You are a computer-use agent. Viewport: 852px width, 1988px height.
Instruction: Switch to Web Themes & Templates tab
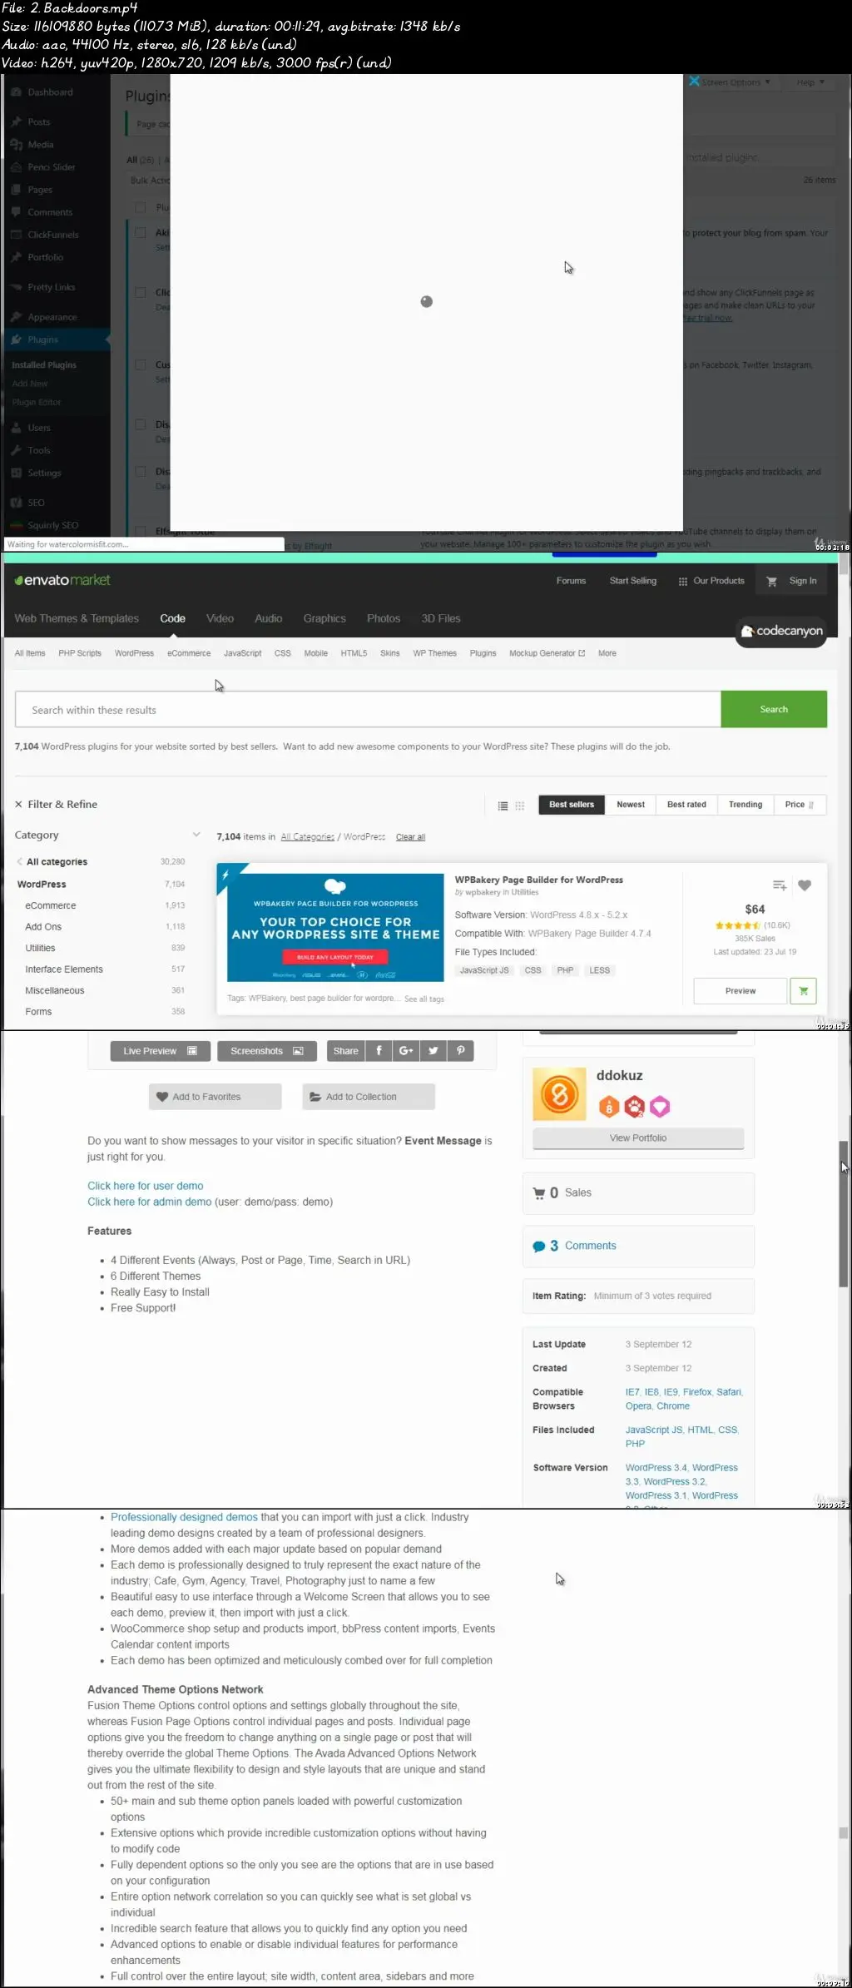(x=77, y=618)
